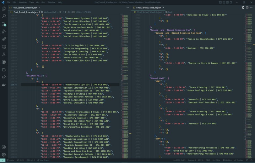Image resolution: width=255 pixels, height=163 pixels.
Task: Click "Manufacturing Processes | EME 050 A01" text
Action: [x=212, y=148]
